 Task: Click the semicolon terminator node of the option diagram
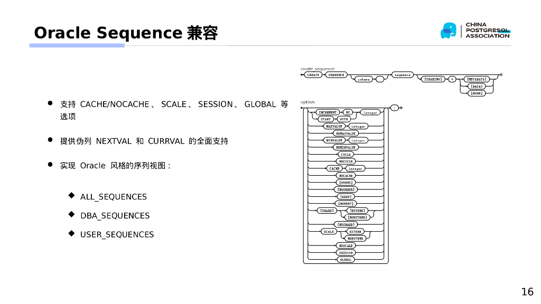395,108
